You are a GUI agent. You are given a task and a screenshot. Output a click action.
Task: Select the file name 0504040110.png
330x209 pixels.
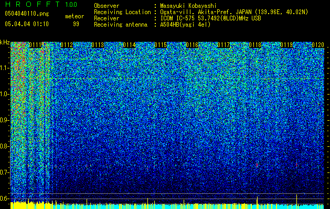27,14
